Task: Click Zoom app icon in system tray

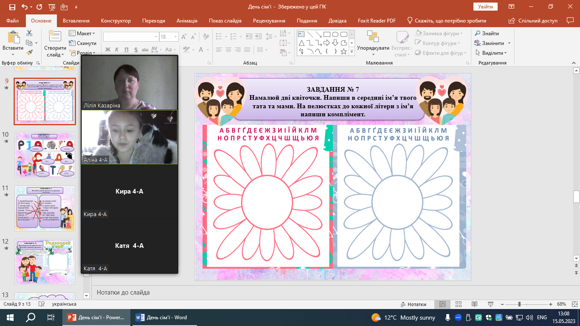Action: [458, 318]
